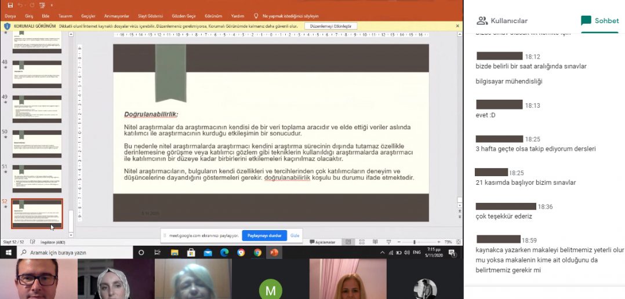Select slide 52 thumbnail
The height and width of the screenshot is (299, 625).
point(37,214)
